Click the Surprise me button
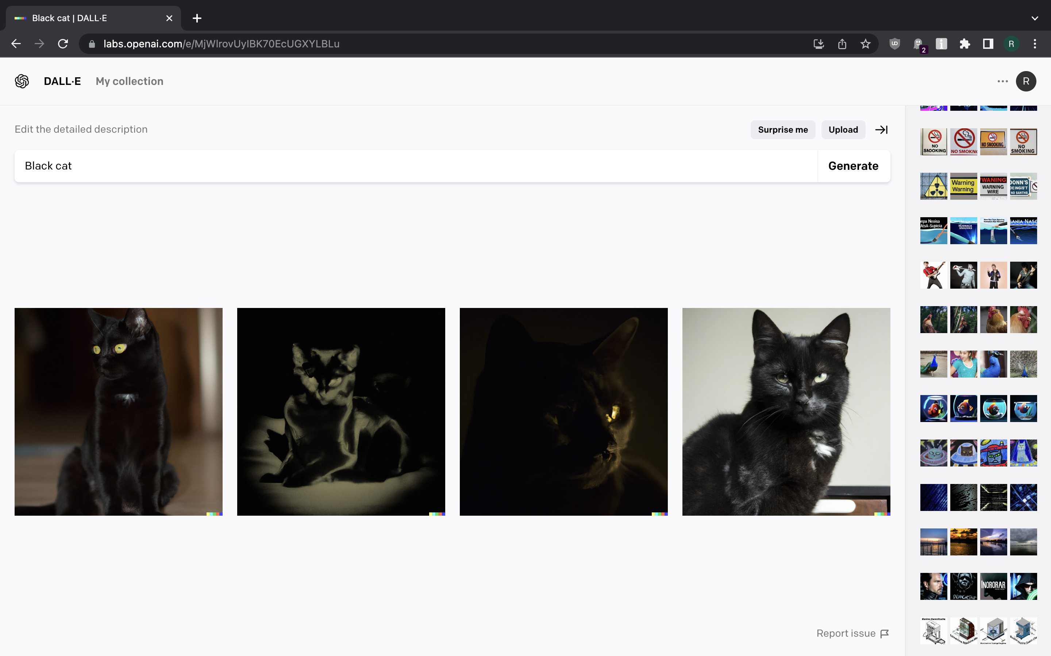Screen dimensions: 1051x656 click(x=783, y=130)
